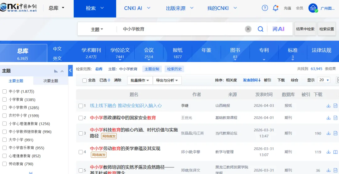Select the checkbox for result 1
Screen dimensions: 339x174
coord(80,106)
